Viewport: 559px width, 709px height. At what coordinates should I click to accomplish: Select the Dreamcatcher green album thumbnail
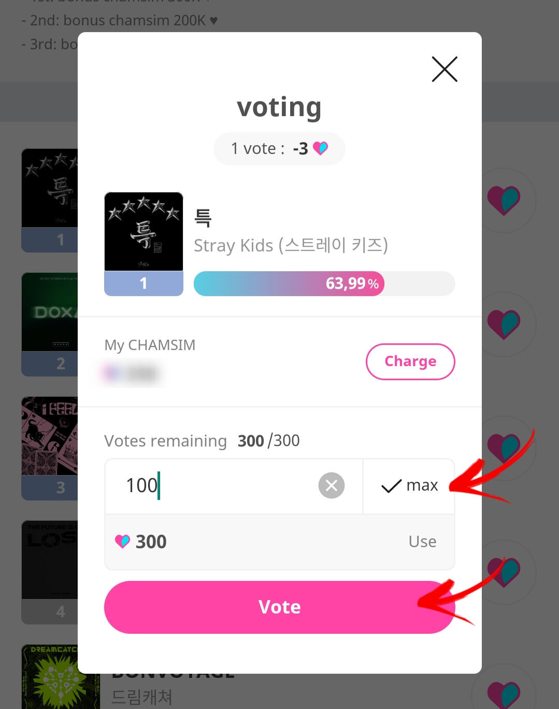coord(50,676)
